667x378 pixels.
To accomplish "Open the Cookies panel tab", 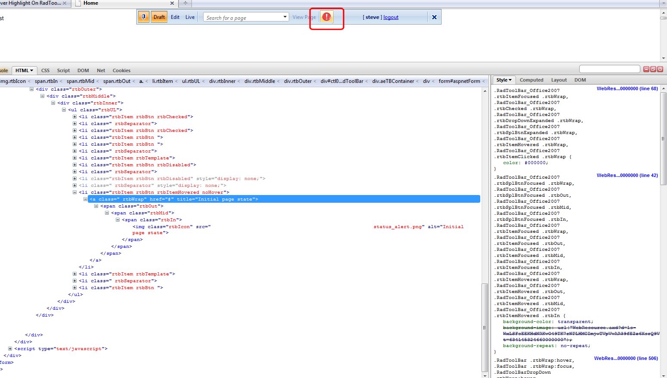I will pos(121,70).
